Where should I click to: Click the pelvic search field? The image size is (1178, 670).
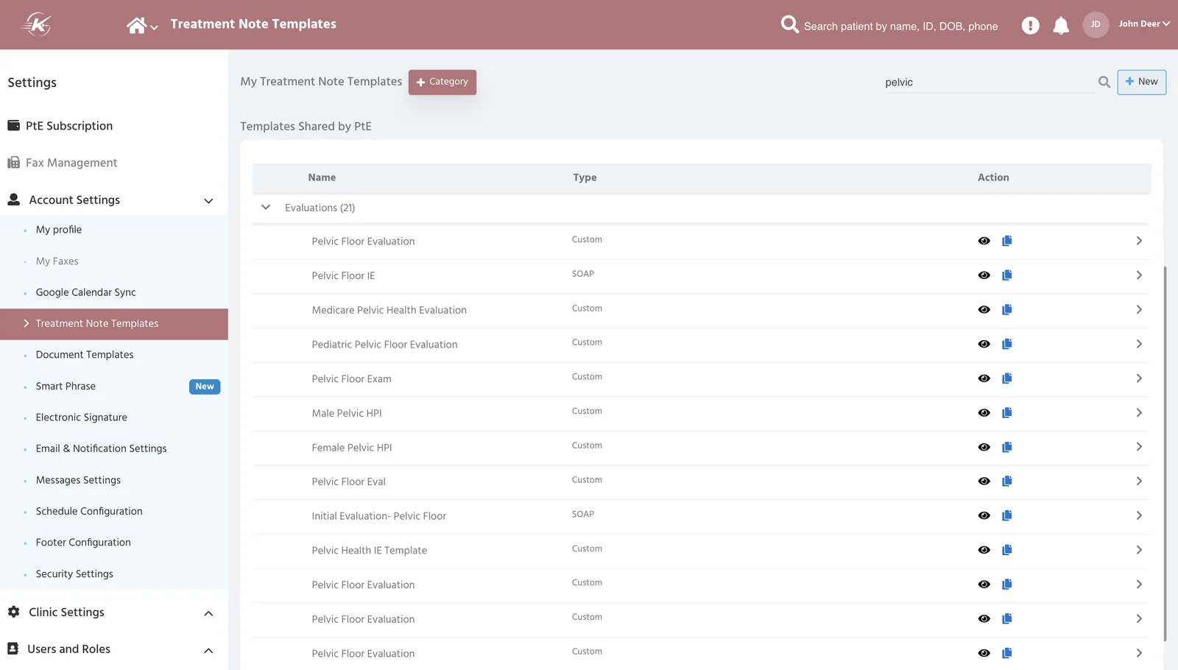[988, 82]
